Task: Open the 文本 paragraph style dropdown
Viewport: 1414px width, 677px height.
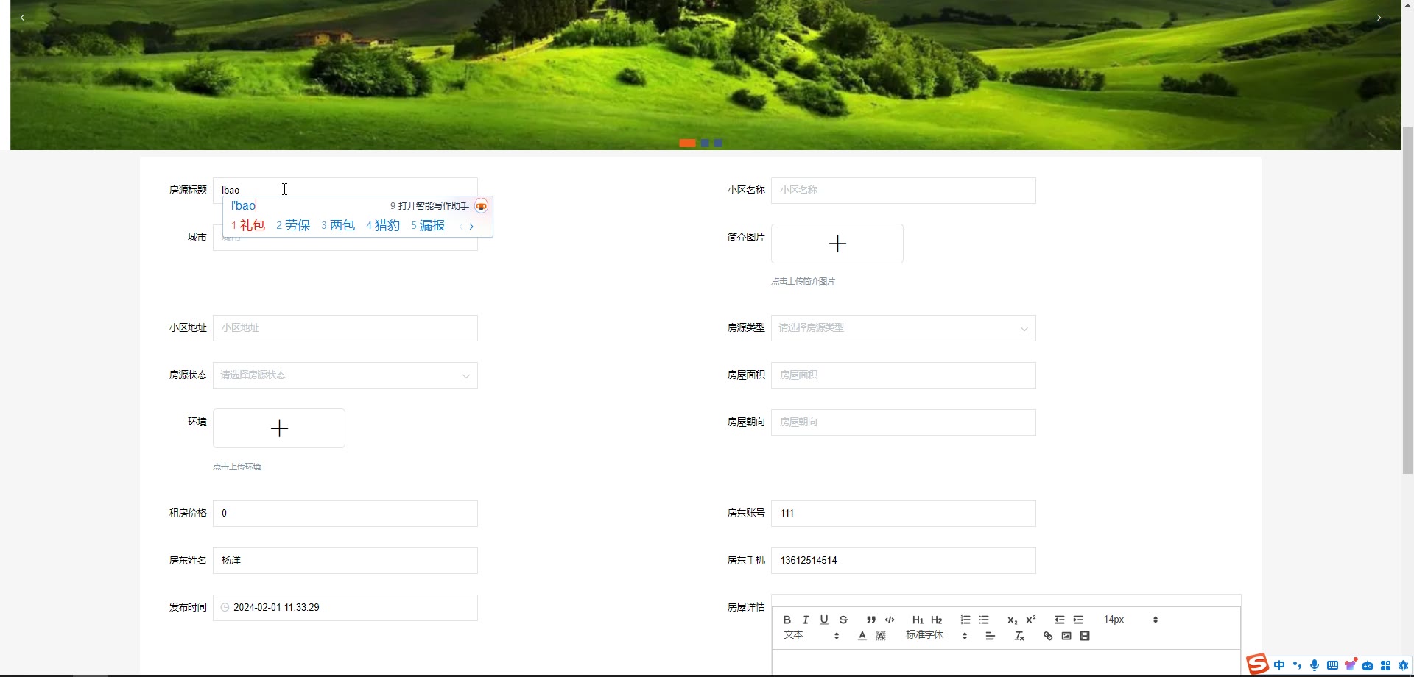Action: pyautogui.click(x=811, y=635)
